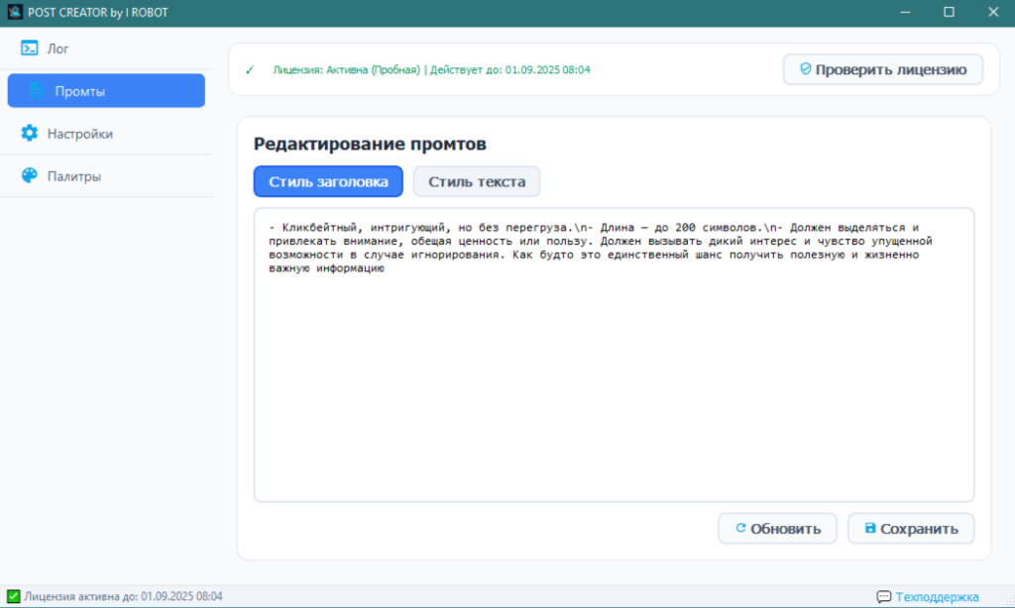Minimize the POST CREATOR window
1015x608 pixels.
coord(904,12)
